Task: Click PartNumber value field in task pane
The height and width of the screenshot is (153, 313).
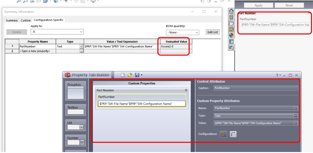Action: (x=275, y=25)
